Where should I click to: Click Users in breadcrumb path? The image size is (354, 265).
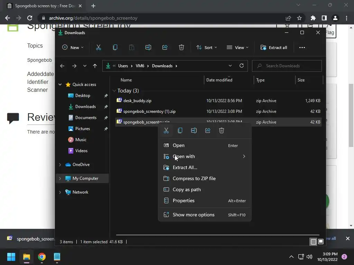point(123,66)
